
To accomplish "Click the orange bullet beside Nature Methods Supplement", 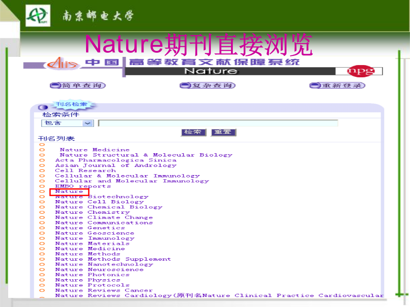I will click(42, 259).
